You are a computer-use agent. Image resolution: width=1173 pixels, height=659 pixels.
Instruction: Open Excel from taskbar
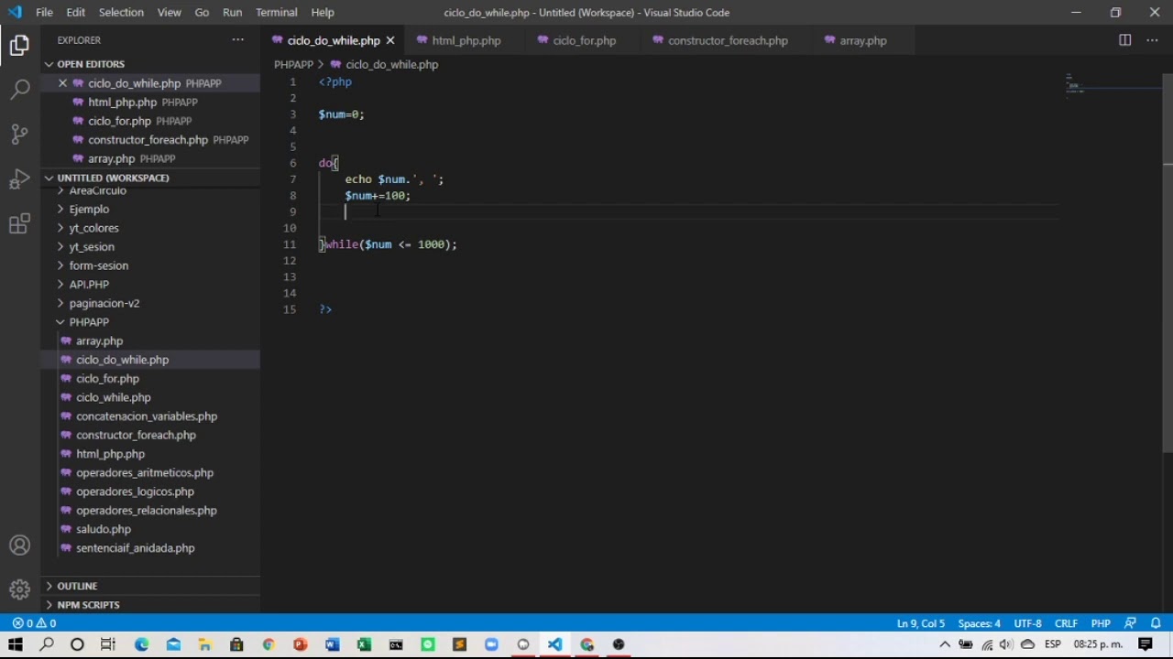click(x=364, y=644)
